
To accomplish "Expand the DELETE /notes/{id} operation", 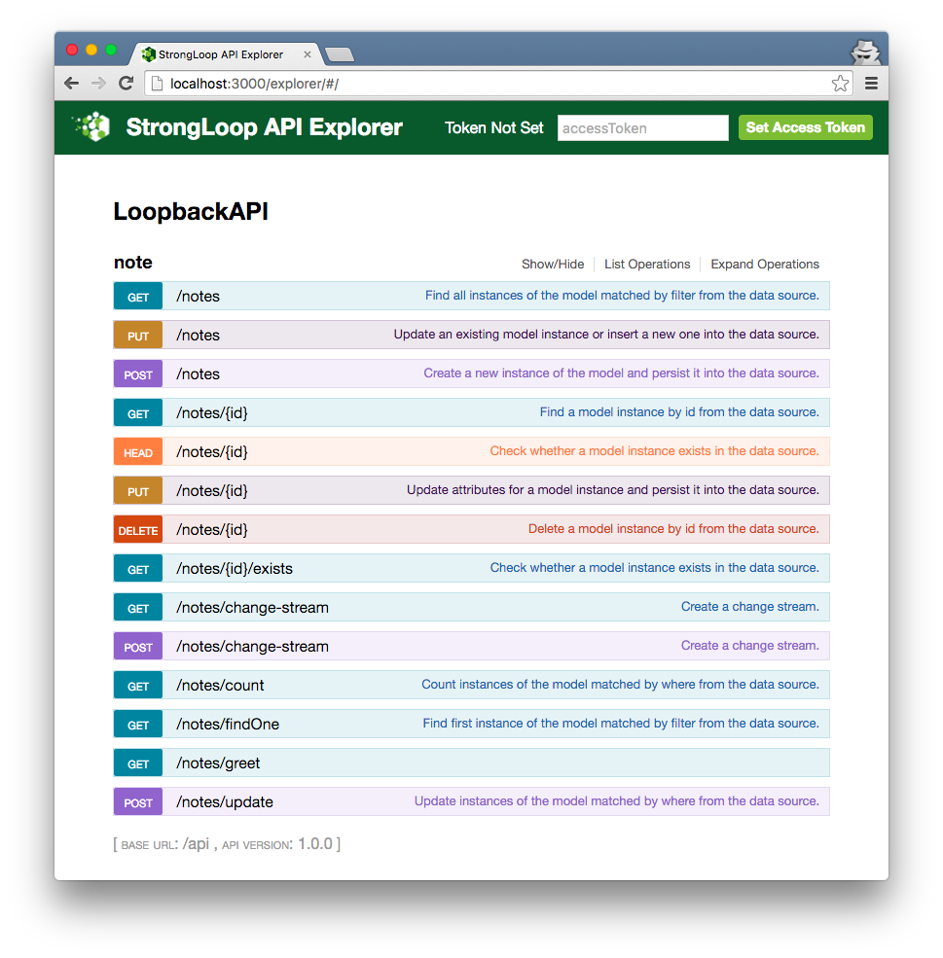I will [471, 530].
